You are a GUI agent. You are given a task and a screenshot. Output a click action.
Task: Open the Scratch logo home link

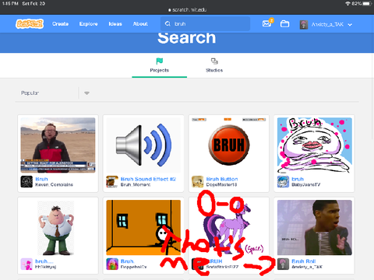(30, 24)
